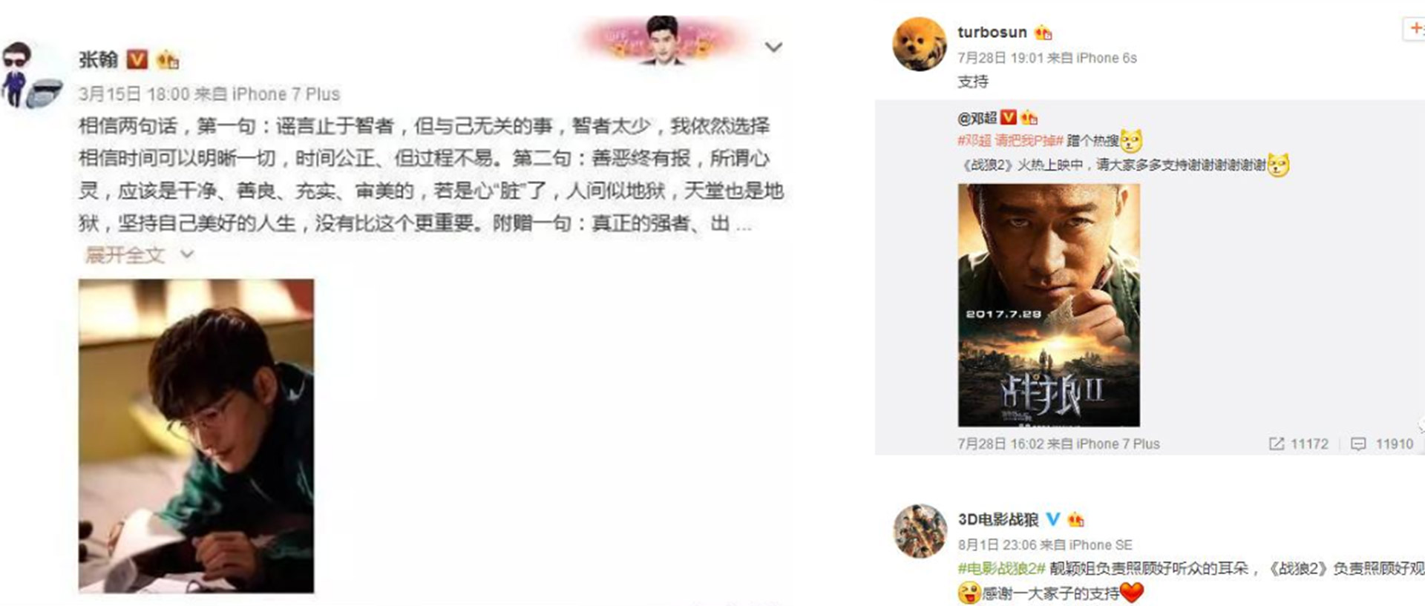Click the follow plus button at top right

click(1414, 28)
